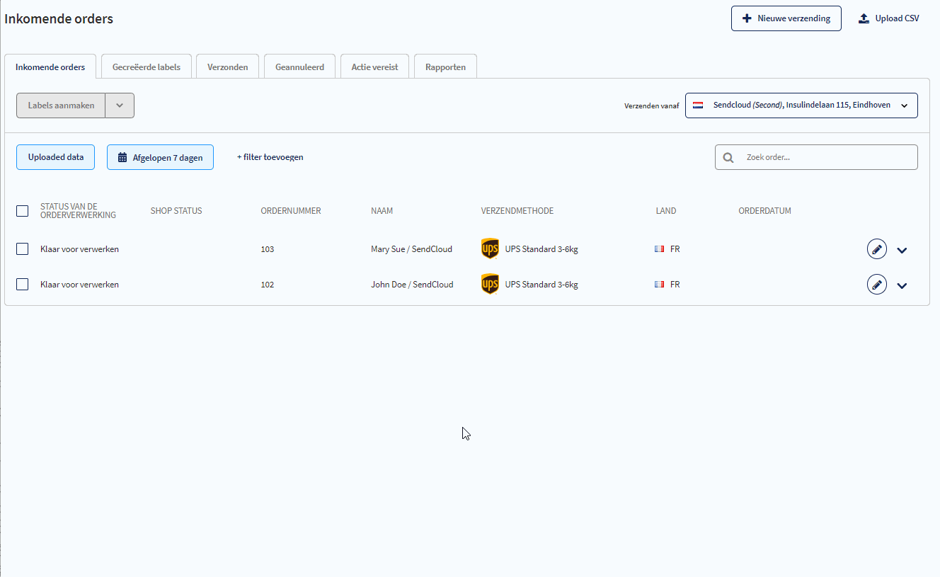Screen dimensions: 940x577
Task: Open the Rapporten tab
Action: [445, 67]
